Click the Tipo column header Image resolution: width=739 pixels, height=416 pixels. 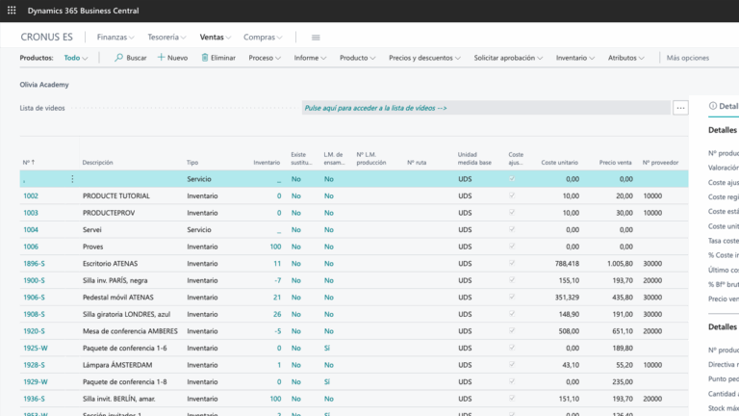(192, 162)
